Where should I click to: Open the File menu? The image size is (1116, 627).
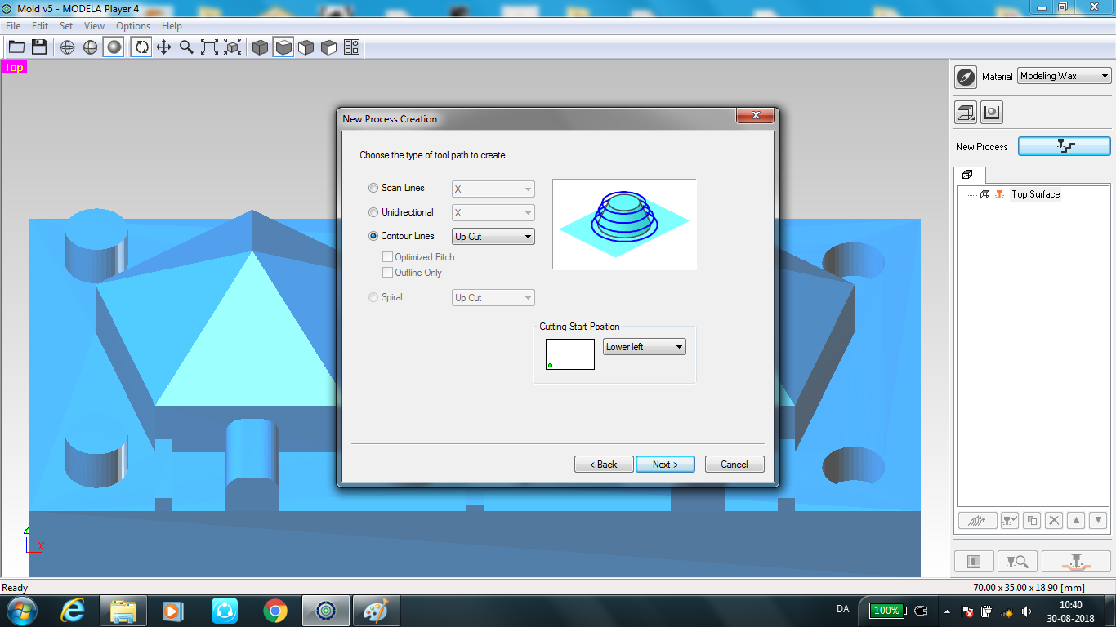tap(13, 26)
